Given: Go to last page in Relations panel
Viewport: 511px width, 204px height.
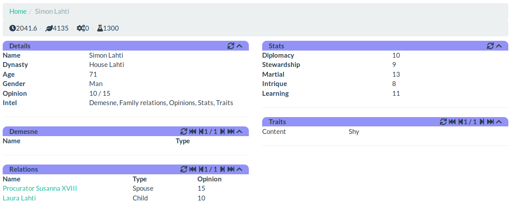Looking at the screenshot, I should 231,169.
